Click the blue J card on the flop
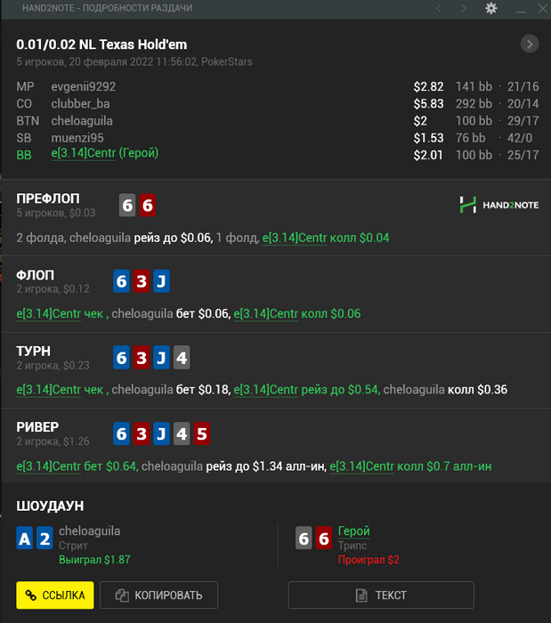The height and width of the screenshot is (623, 551). click(x=161, y=281)
